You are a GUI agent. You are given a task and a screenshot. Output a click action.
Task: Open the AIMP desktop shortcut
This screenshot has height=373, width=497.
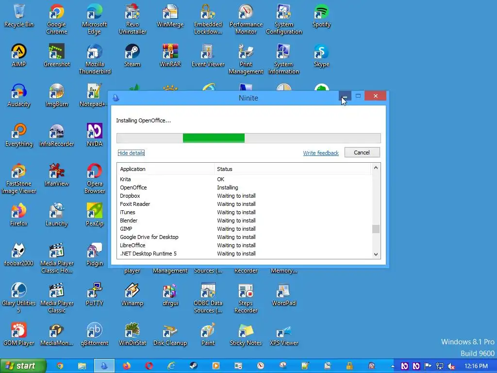coord(19,55)
